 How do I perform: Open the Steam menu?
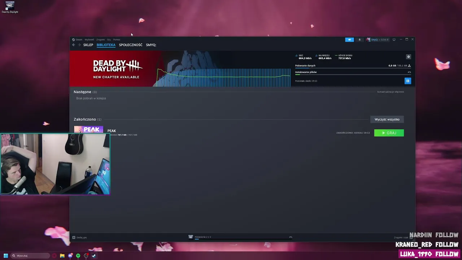coord(77,40)
